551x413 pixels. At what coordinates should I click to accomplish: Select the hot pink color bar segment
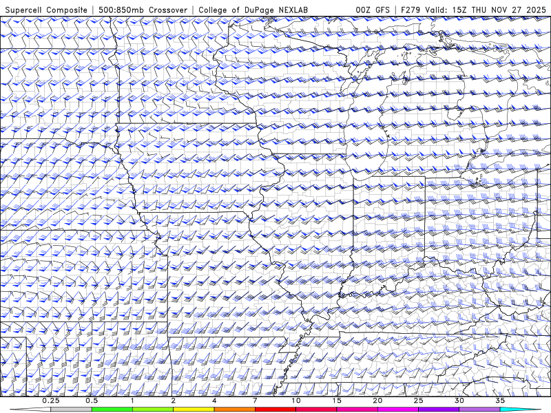point(357,410)
